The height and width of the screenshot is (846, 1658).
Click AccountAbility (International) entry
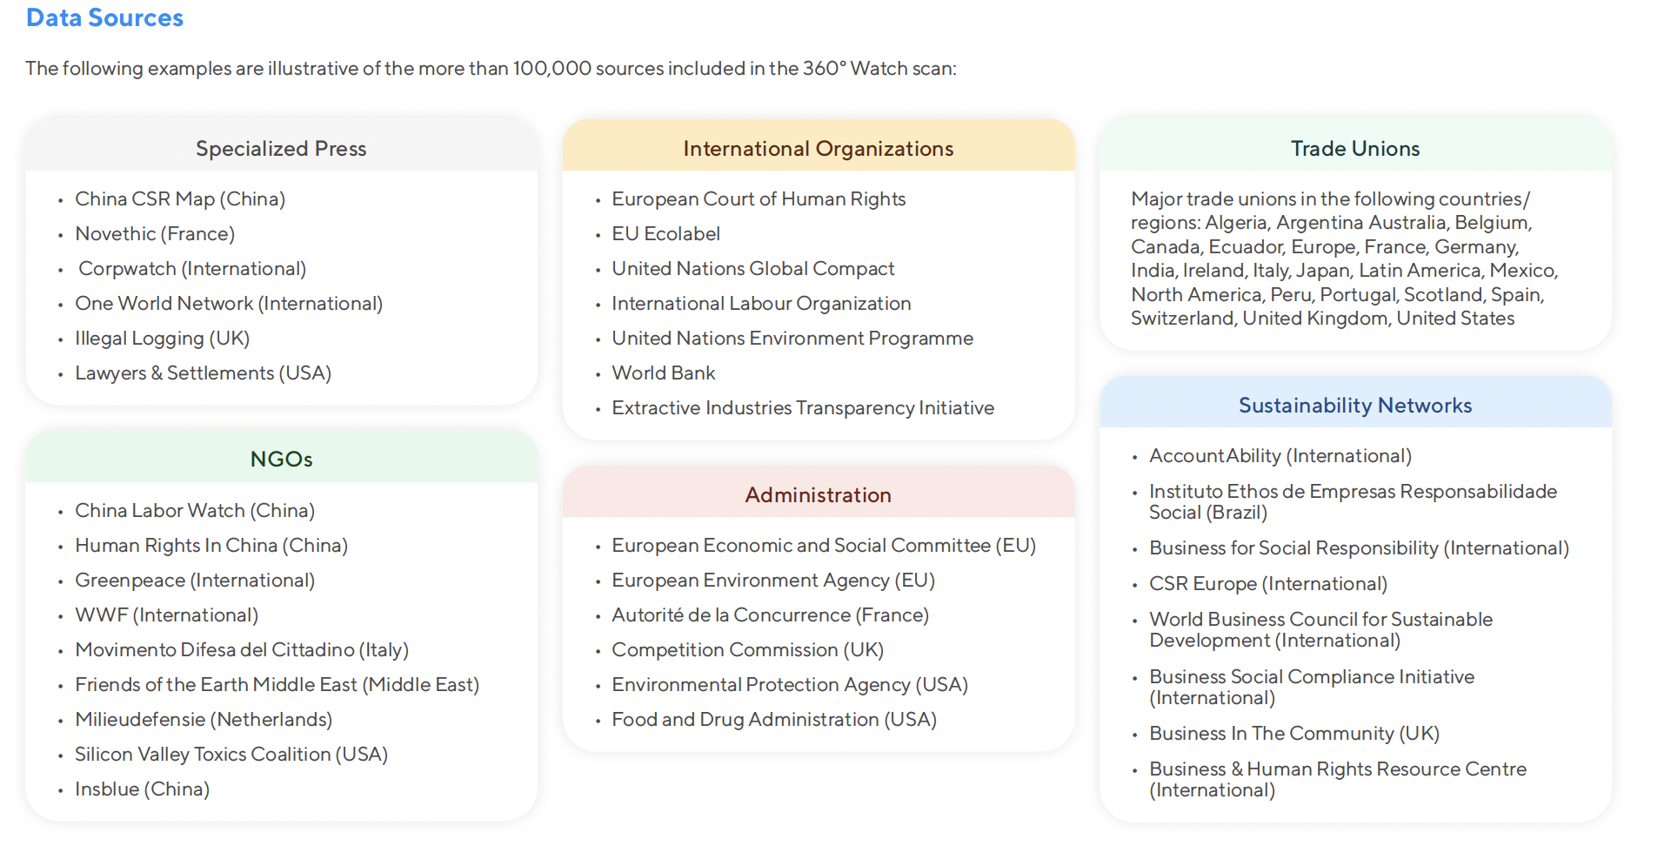coord(1280,456)
